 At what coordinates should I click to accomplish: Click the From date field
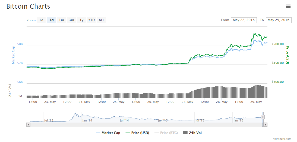pos(244,20)
